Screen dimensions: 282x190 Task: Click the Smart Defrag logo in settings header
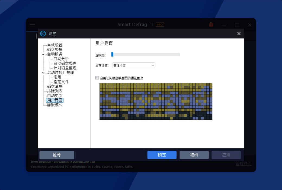43,33
